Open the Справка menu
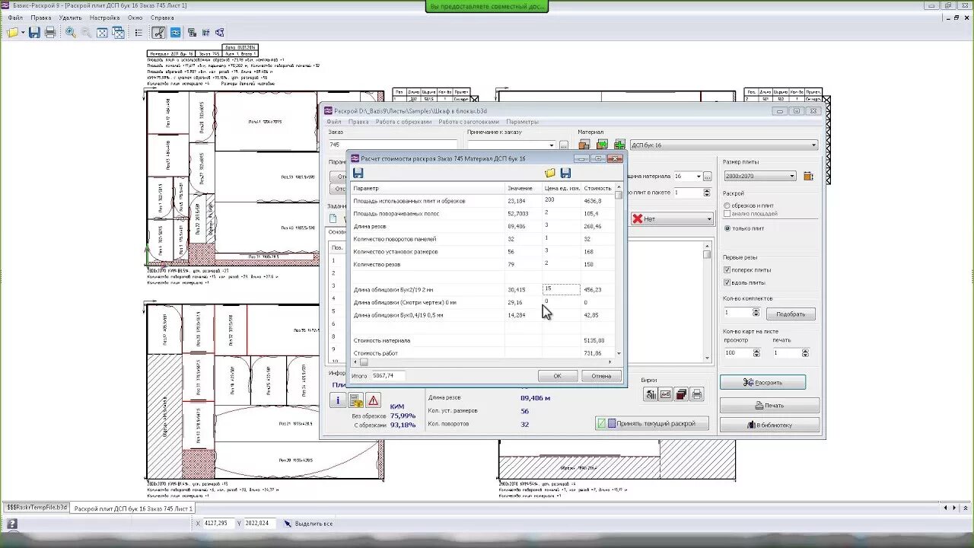Screen dimensions: 974x548 click(x=162, y=18)
